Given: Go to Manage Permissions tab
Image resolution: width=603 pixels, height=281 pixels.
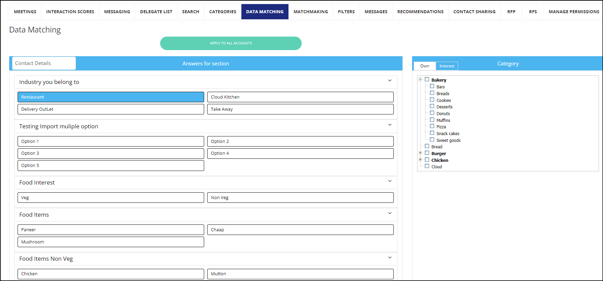Looking at the screenshot, I should 574,12.
